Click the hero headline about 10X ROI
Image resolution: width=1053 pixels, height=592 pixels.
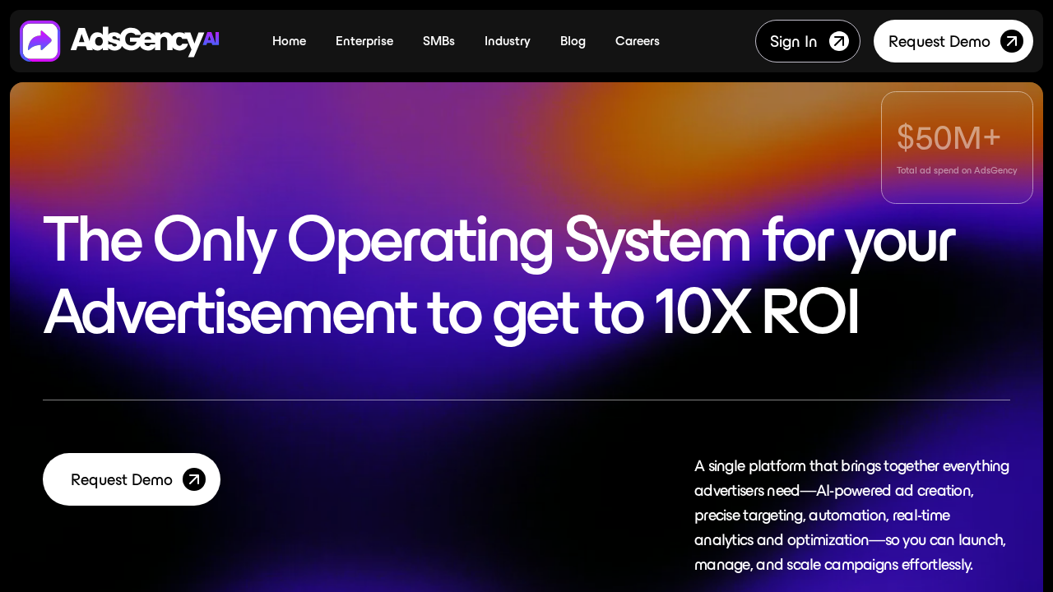pyautogui.click(x=498, y=275)
